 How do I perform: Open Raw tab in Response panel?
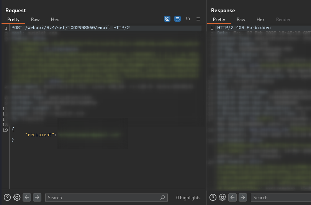pyautogui.click(x=241, y=19)
